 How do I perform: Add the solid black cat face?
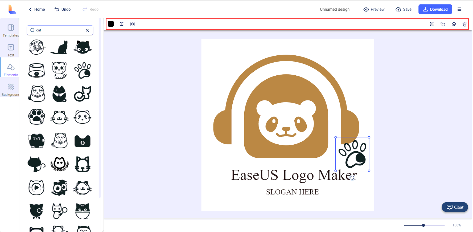click(x=83, y=47)
